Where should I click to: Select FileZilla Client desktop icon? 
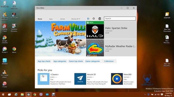tap(5, 28)
